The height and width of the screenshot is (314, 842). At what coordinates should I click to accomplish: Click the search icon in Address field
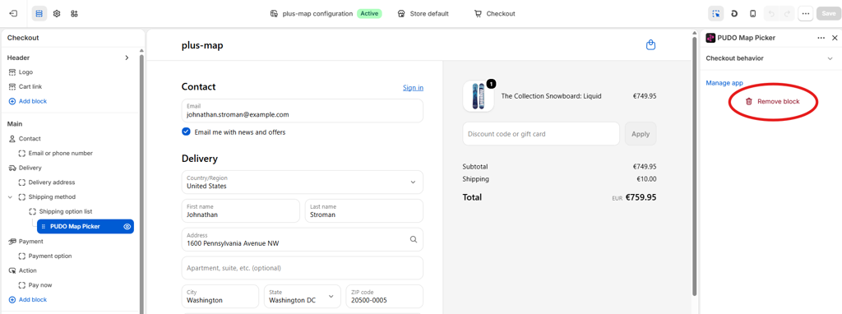click(414, 239)
